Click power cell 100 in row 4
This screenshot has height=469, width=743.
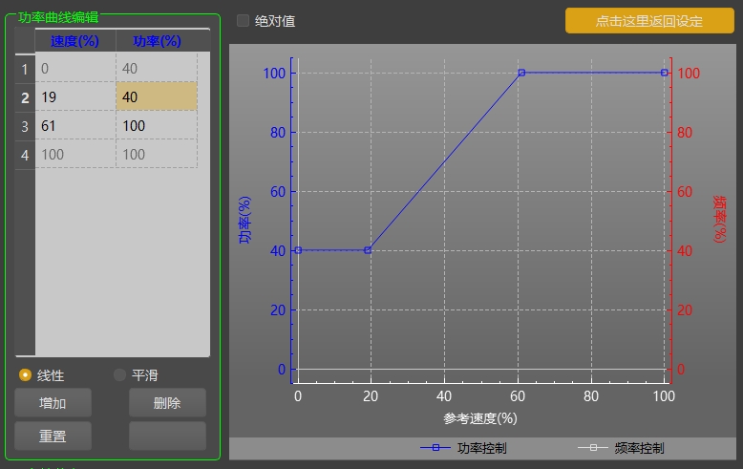click(157, 155)
